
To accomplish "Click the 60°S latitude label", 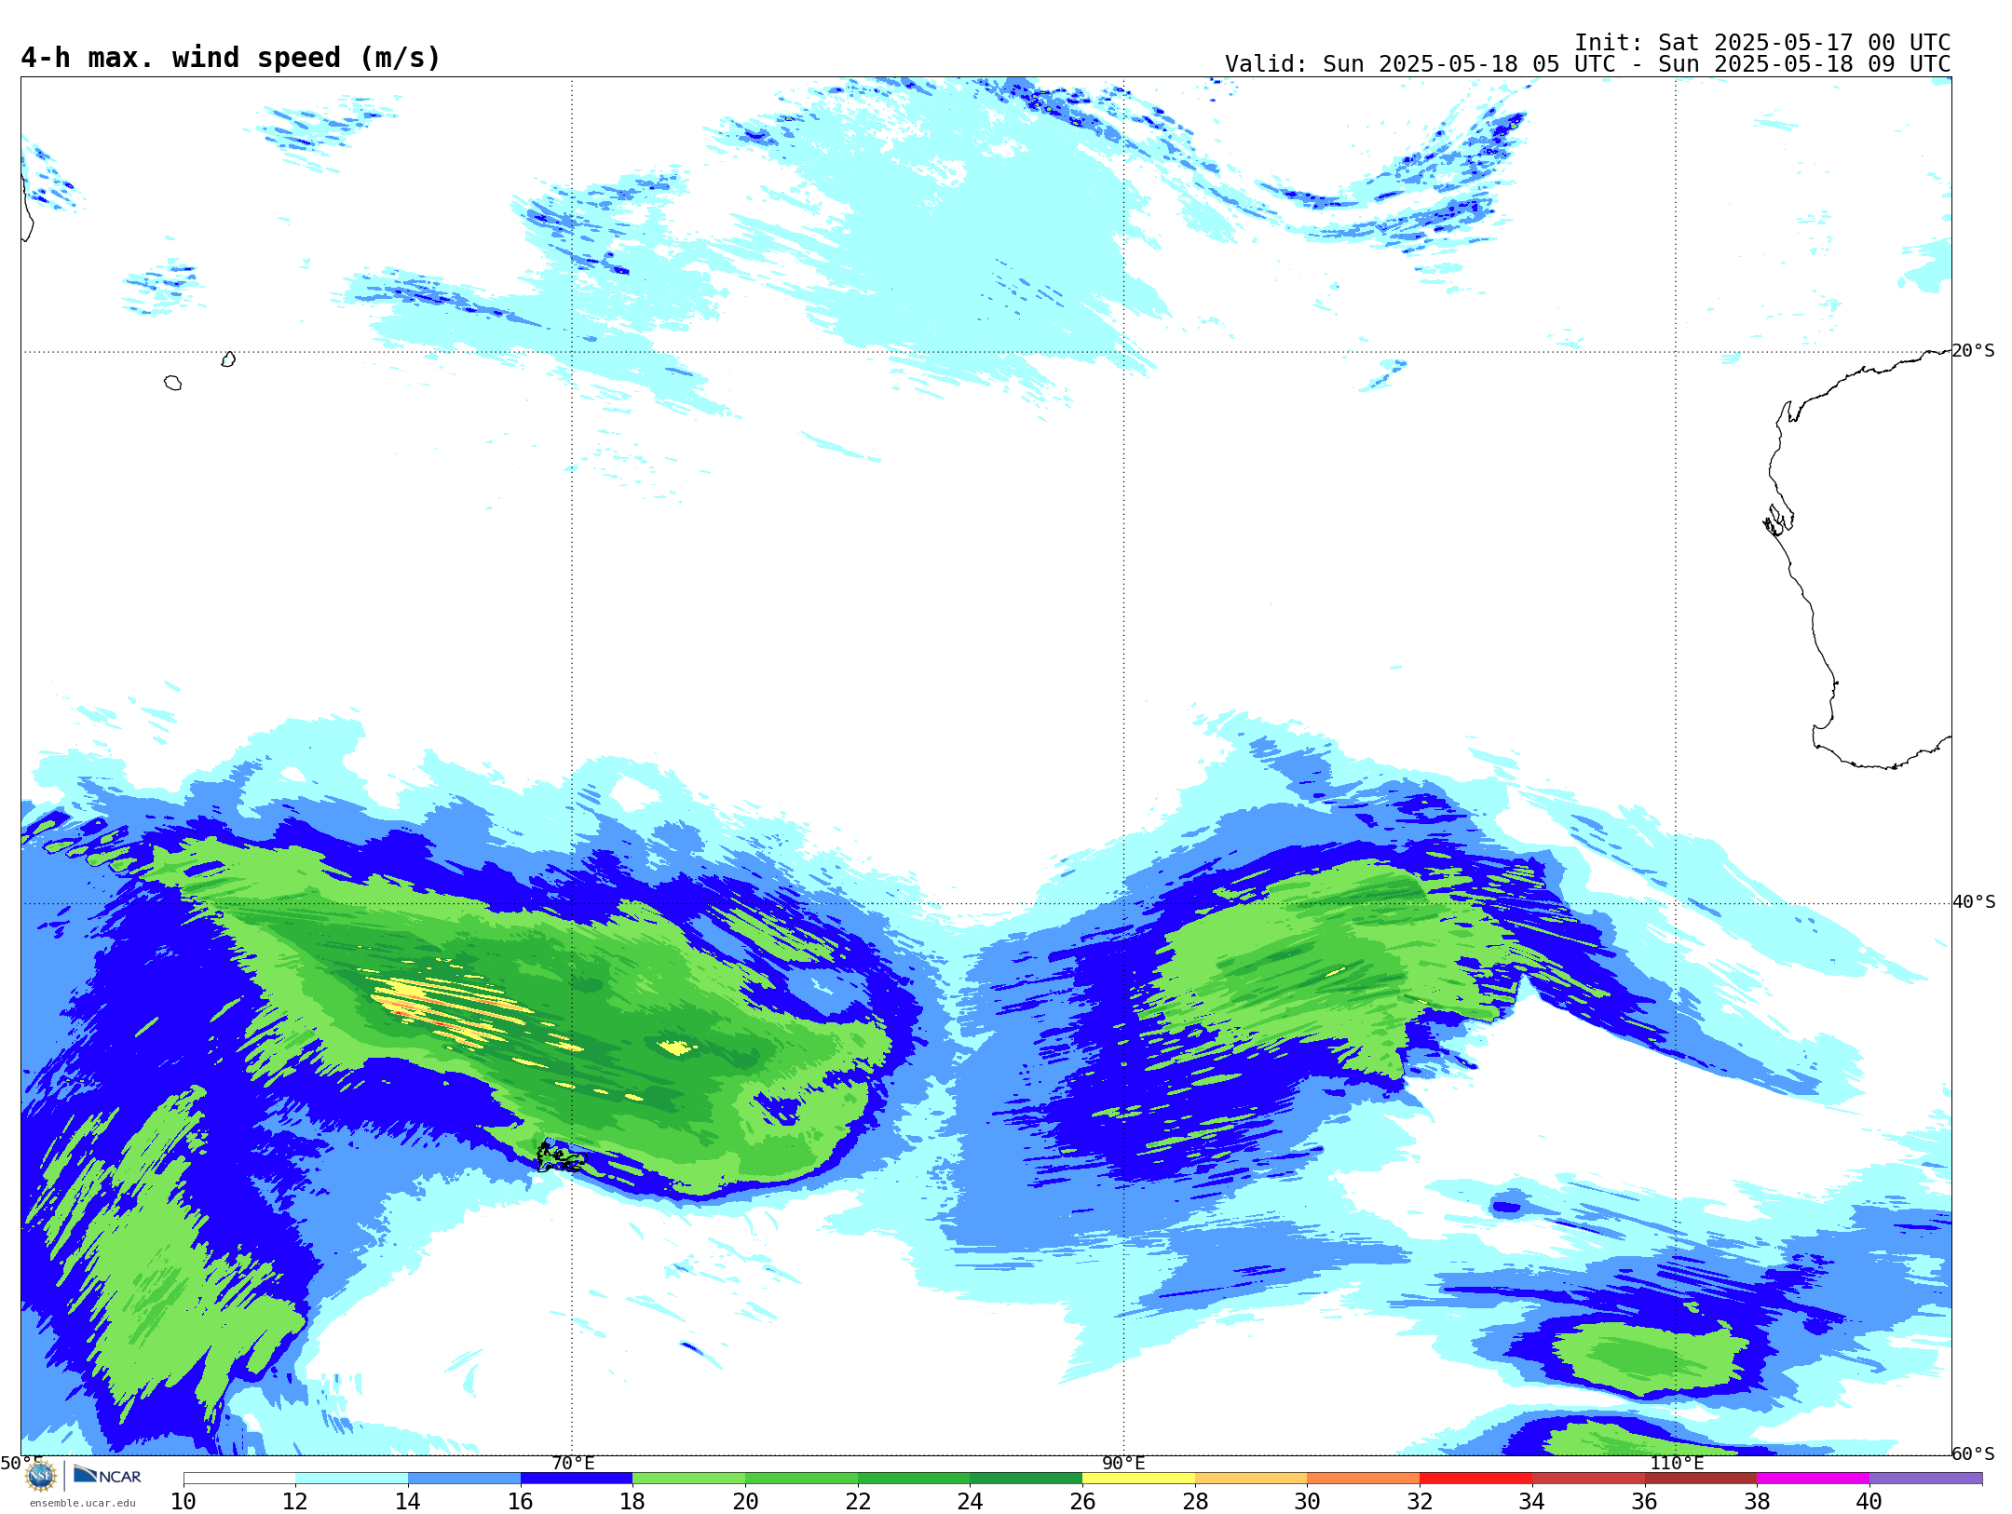I will click(x=1973, y=1453).
